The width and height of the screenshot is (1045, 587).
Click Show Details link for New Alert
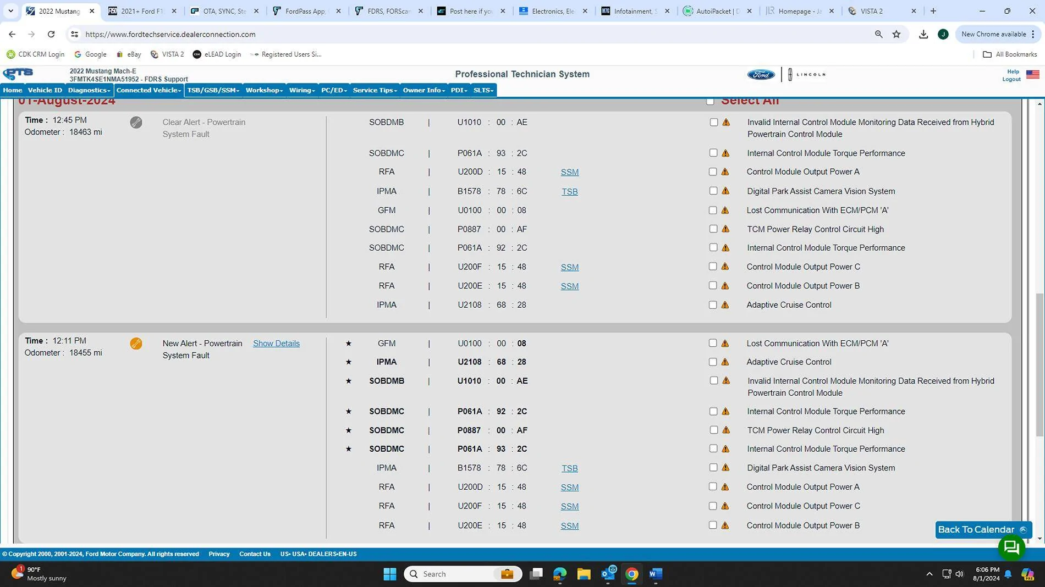[x=276, y=344]
